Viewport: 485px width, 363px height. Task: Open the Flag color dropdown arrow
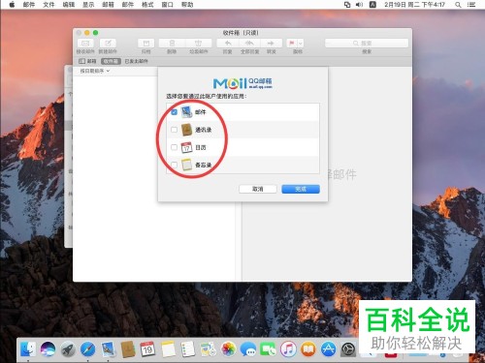tap(301, 44)
